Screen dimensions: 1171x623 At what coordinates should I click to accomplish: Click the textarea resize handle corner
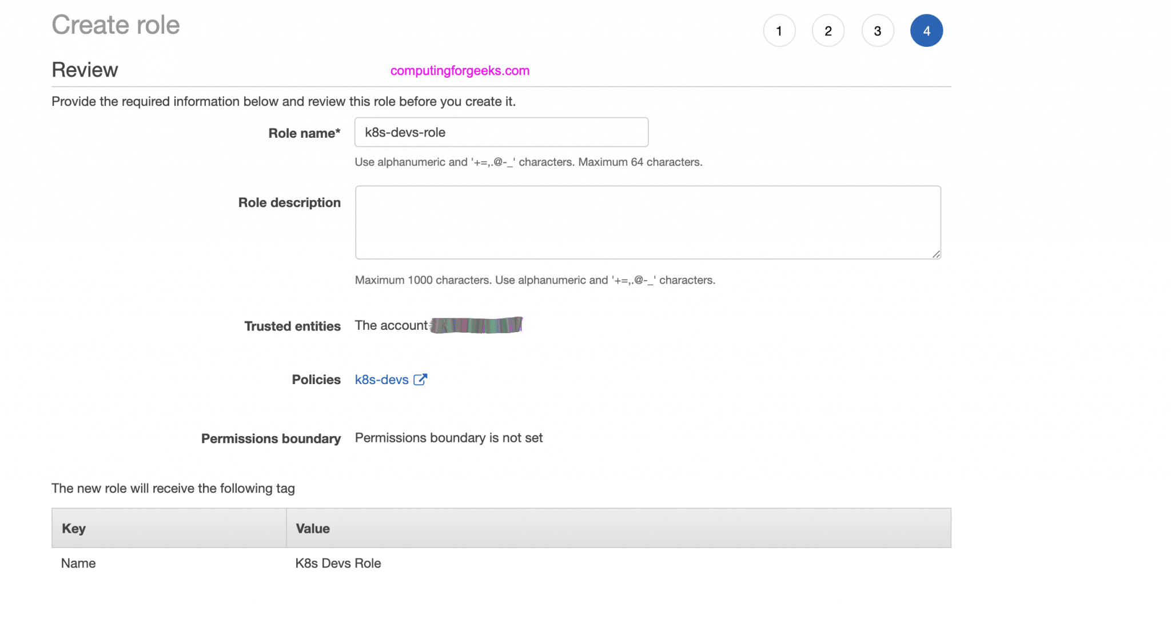click(936, 254)
